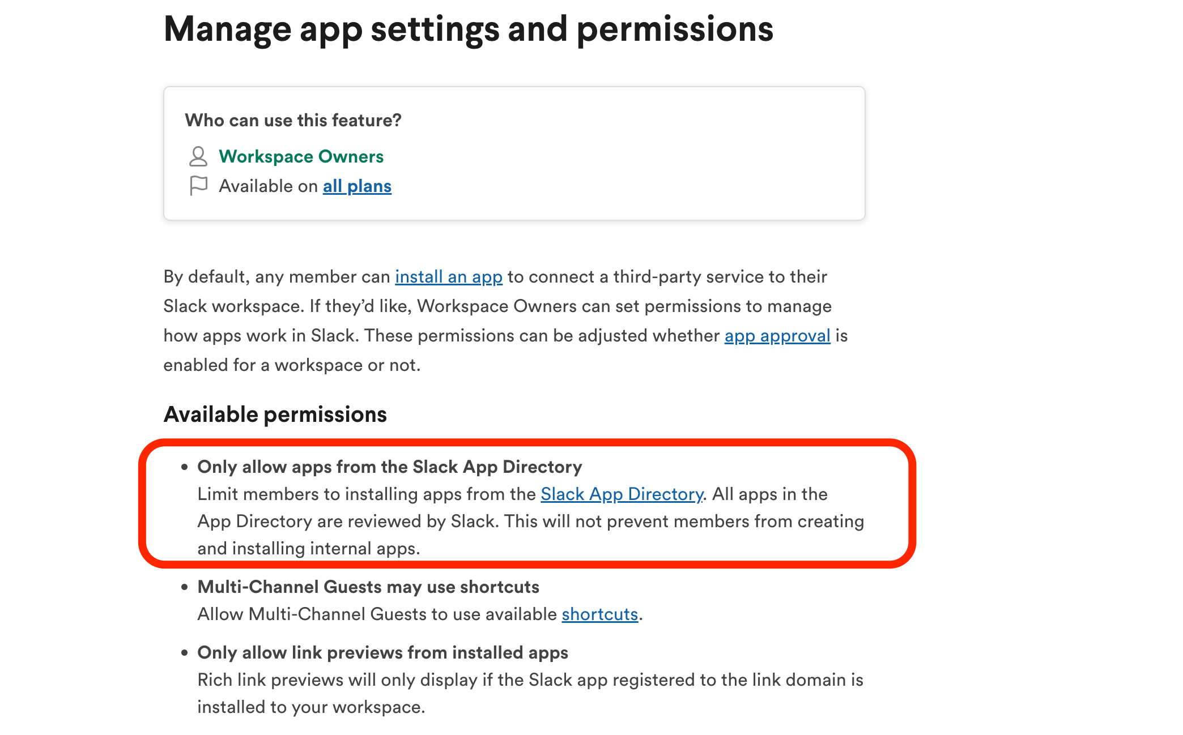The height and width of the screenshot is (735, 1183).
Task: Click the flag icon beside Available on
Action: coord(198,186)
